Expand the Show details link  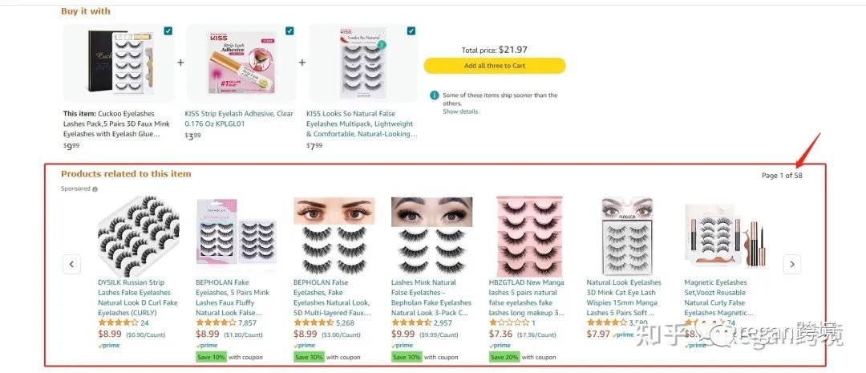point(460,111)
